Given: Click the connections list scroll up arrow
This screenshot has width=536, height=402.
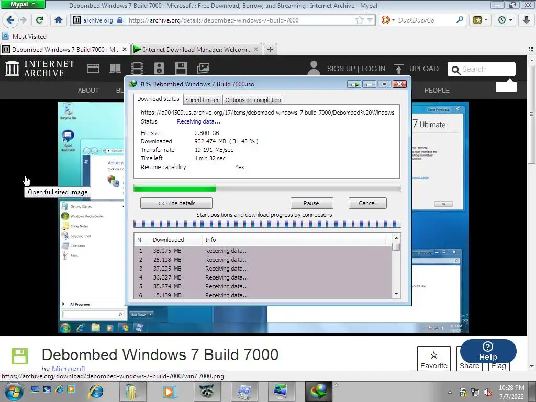Looking at the screenshot, I should coord(396,238).
